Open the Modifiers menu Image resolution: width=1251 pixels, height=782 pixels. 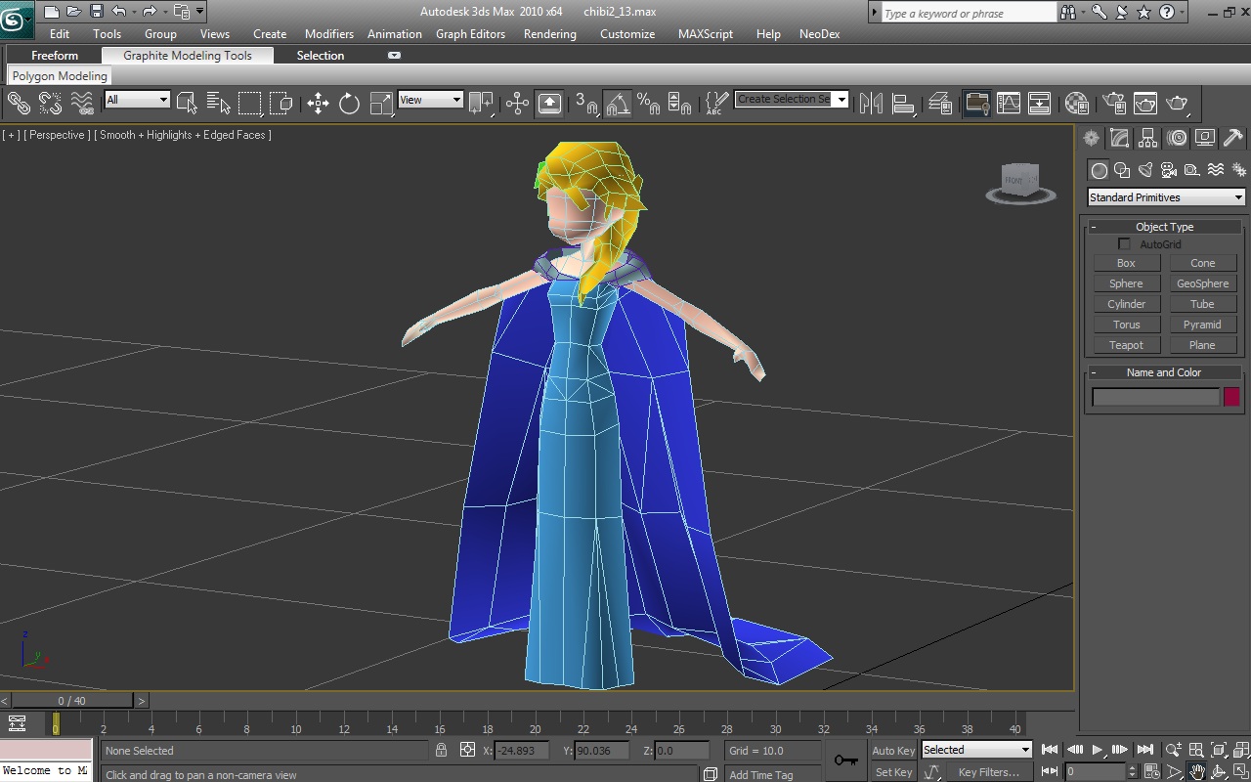tap(329, 33)
